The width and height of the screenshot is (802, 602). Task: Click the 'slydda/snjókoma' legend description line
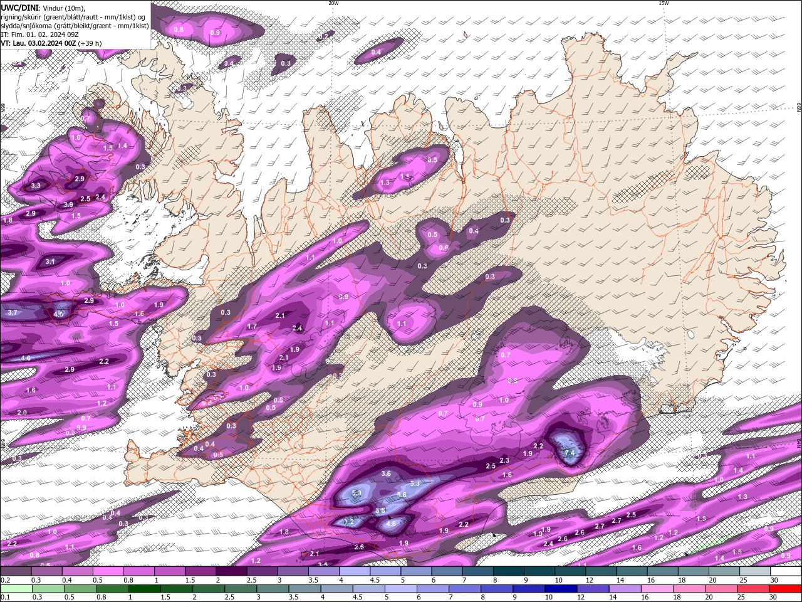click(x=75, y=25)
